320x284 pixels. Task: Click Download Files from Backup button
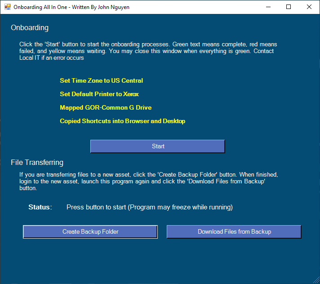point(234,231)
